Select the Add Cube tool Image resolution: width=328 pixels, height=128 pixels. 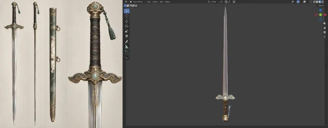(x=127, y=52)
